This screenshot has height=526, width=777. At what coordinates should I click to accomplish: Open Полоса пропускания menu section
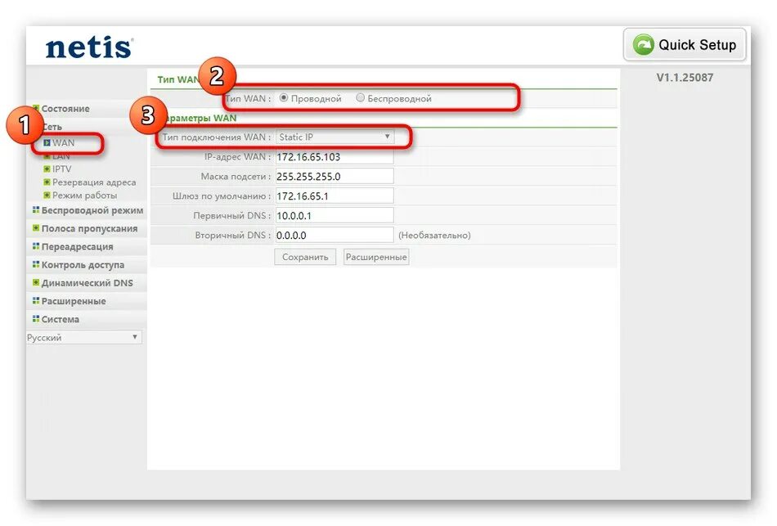89,228
